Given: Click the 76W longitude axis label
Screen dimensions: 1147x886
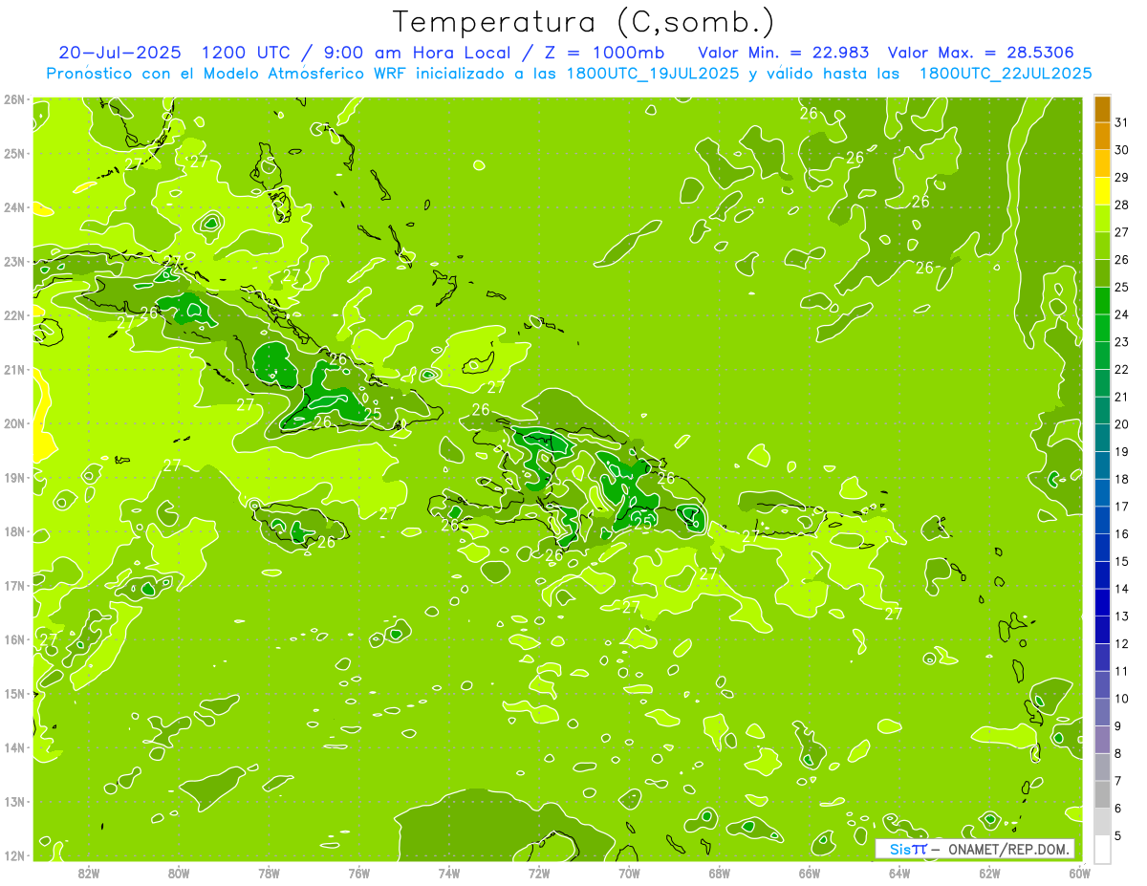Looking at the screenshot, I should pyautogui.click(x=359, y=874).
